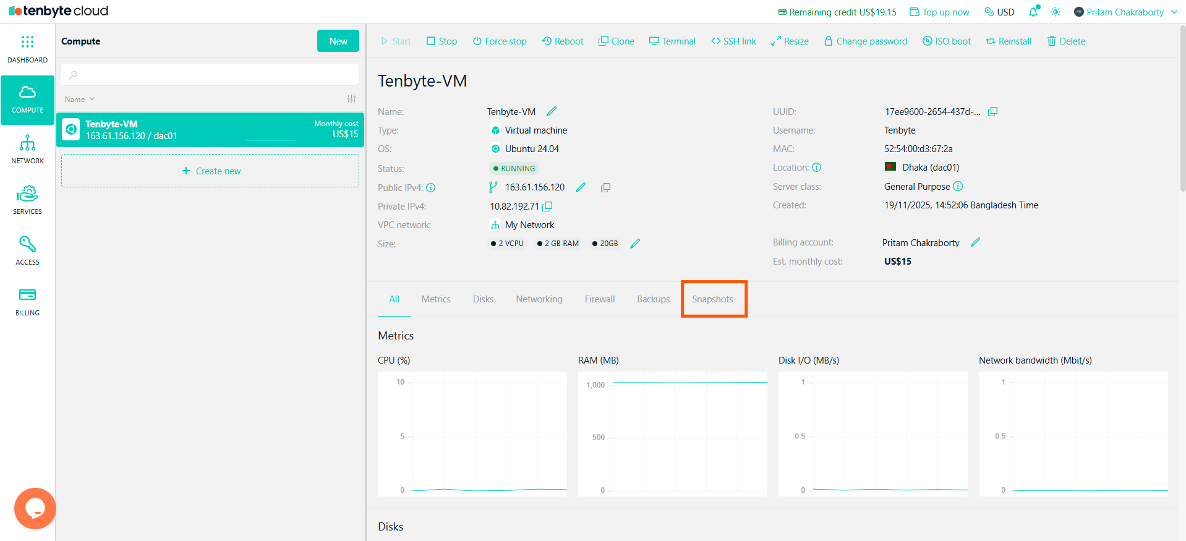The image size is (1186, 541).
Task: Open the Snapshots tab
Action: [x=712, y=299]
